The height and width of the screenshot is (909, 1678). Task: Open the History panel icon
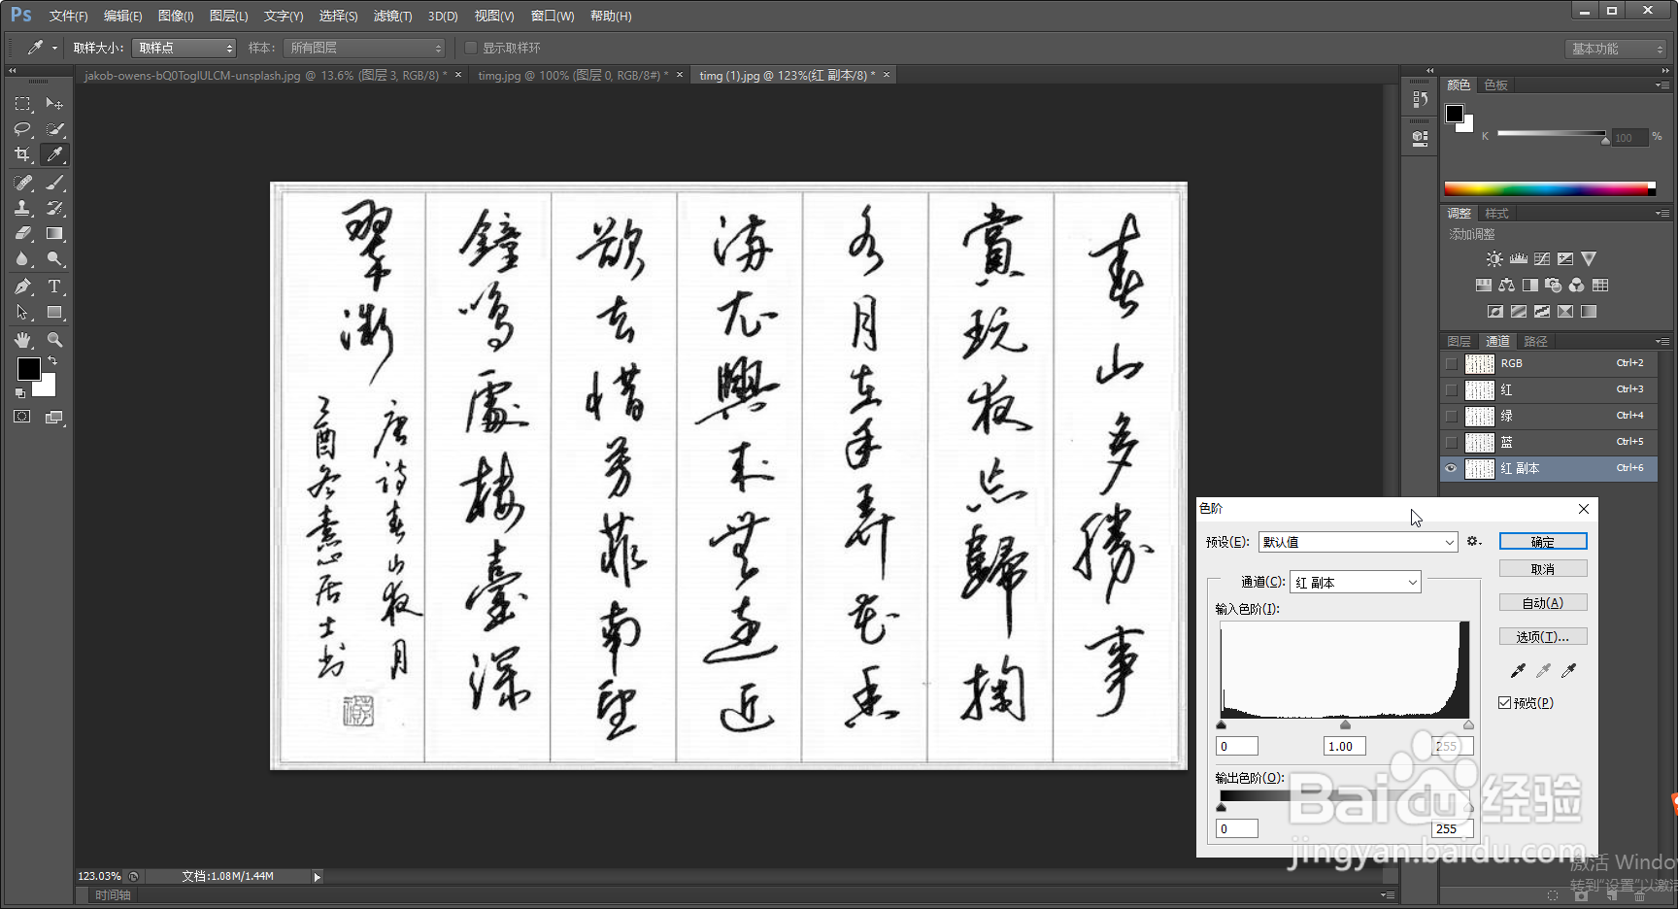pyautogui.click(x=1421, y=99)
